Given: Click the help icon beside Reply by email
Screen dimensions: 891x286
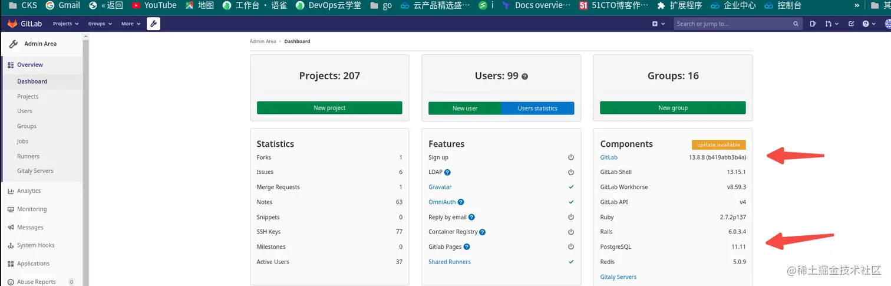Looking at the screenshot, I should coord(471,217).
